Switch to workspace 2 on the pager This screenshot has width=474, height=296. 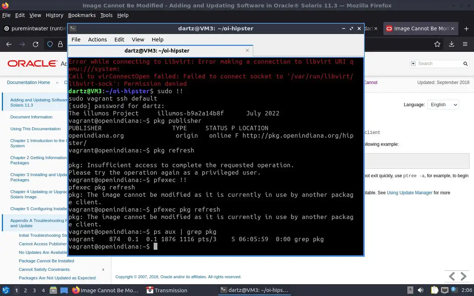click(26, 290)
